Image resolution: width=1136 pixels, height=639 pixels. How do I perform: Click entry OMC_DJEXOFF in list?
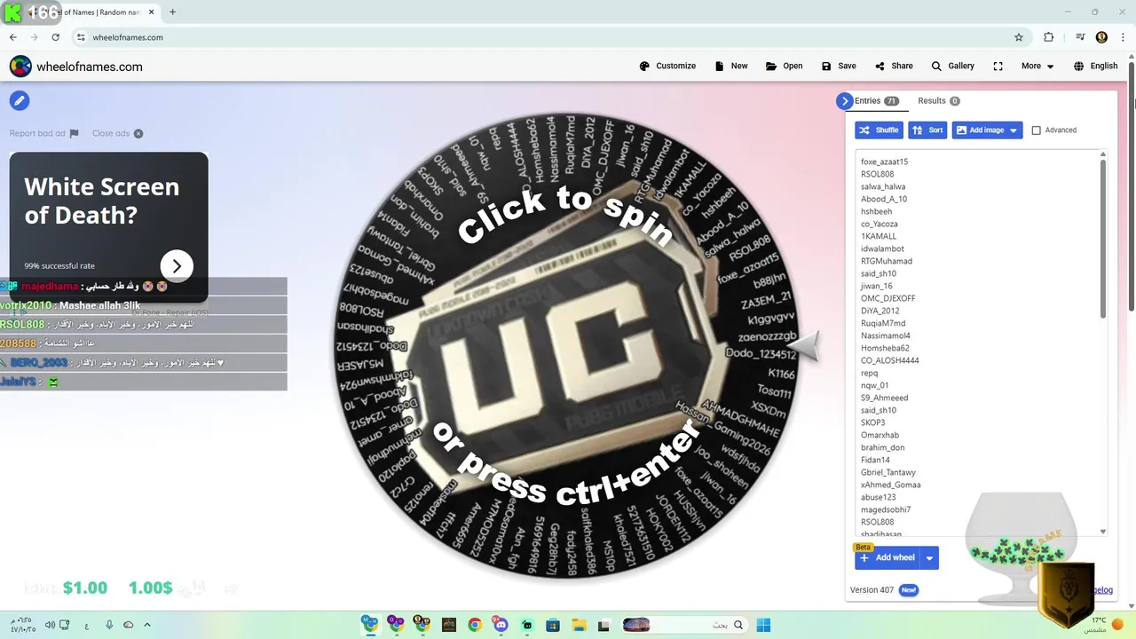(888, 298)
